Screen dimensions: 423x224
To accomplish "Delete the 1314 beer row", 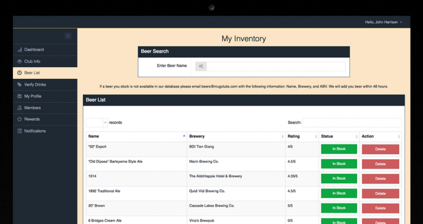I will pyautogui.click(x=380, y=178).
